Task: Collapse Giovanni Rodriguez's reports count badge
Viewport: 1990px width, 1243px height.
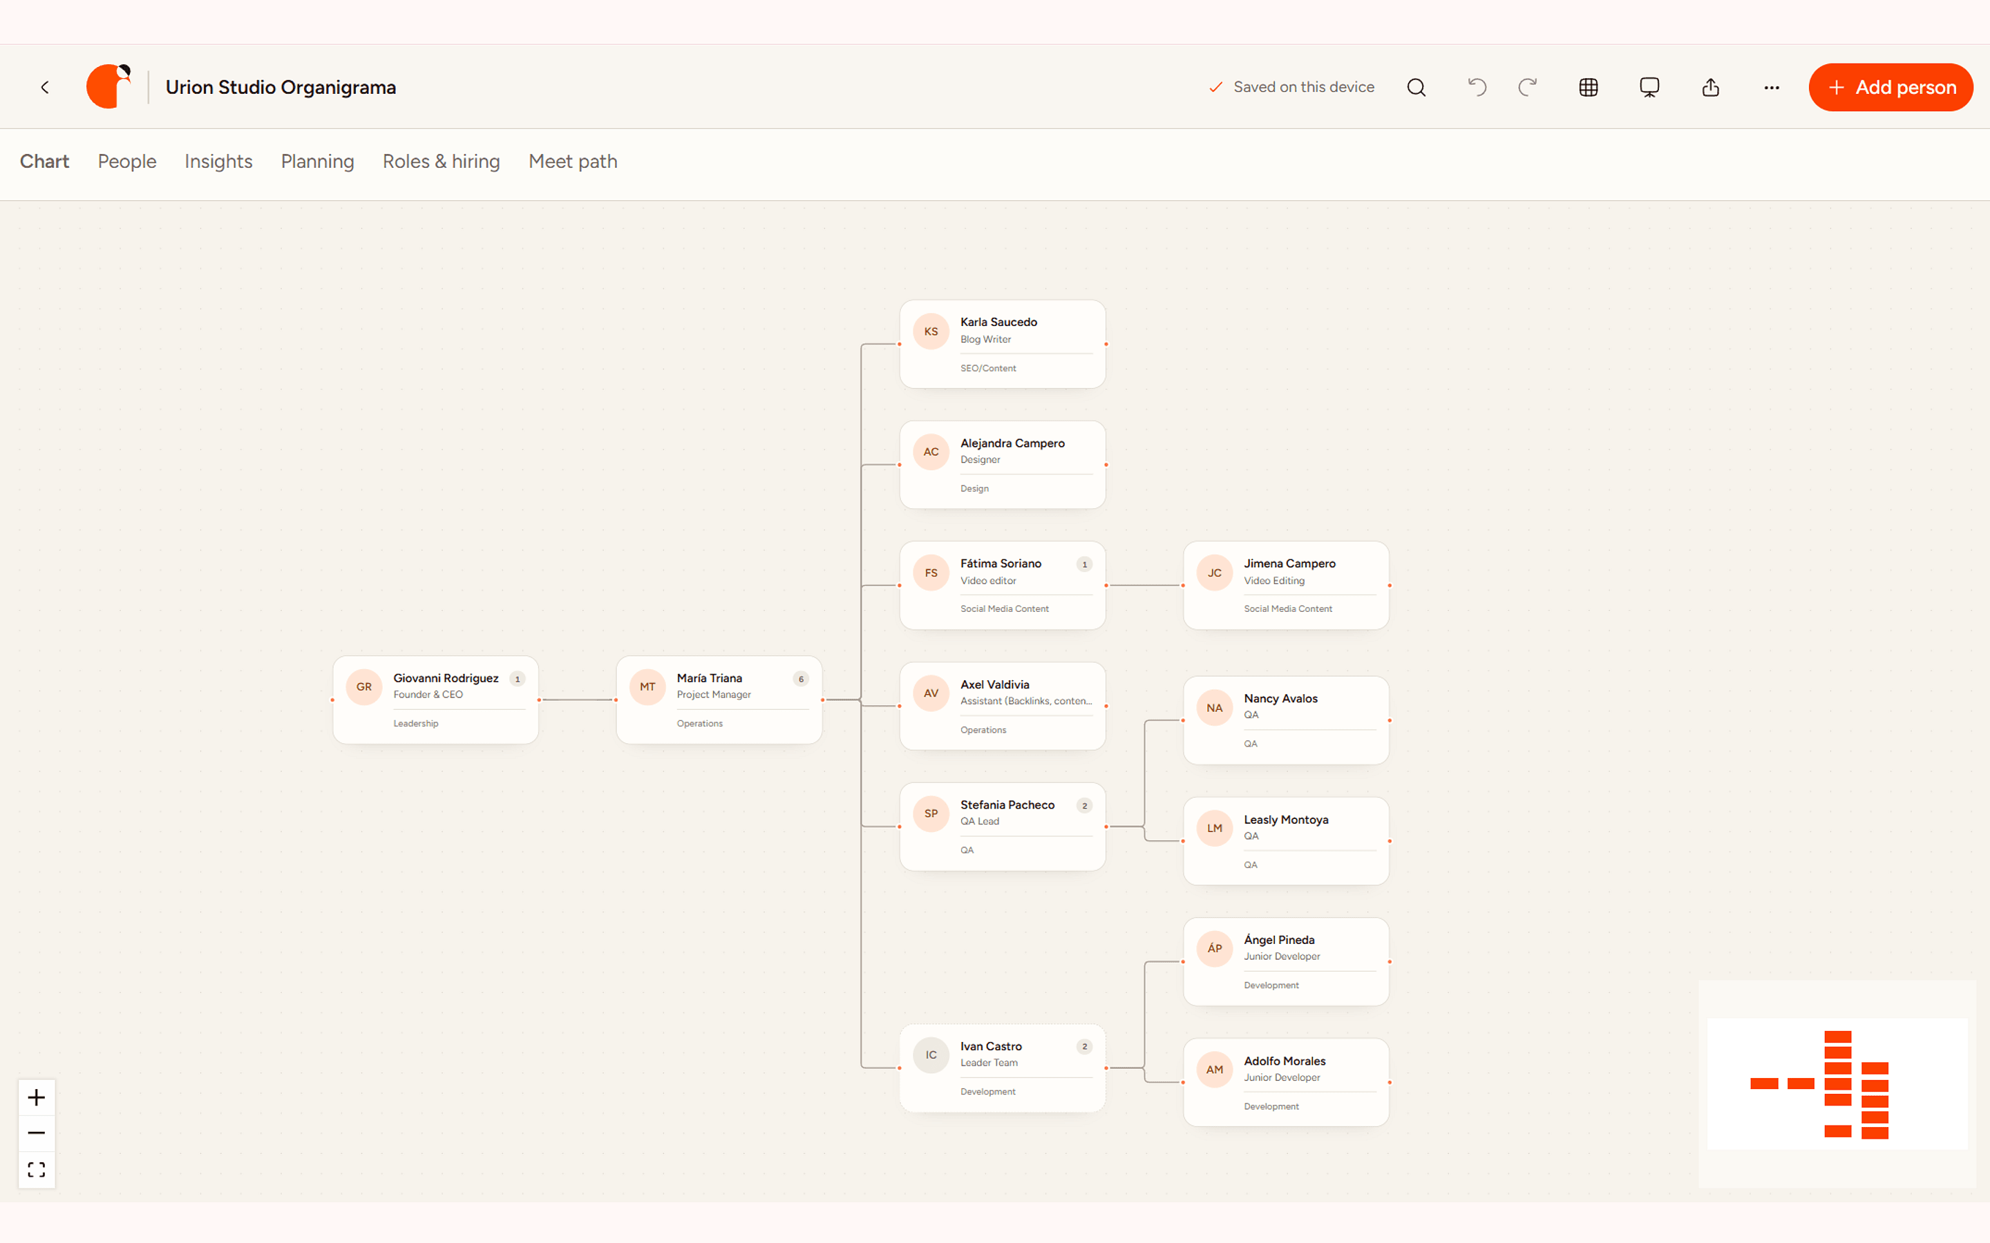Action: (x=518, y=679)
